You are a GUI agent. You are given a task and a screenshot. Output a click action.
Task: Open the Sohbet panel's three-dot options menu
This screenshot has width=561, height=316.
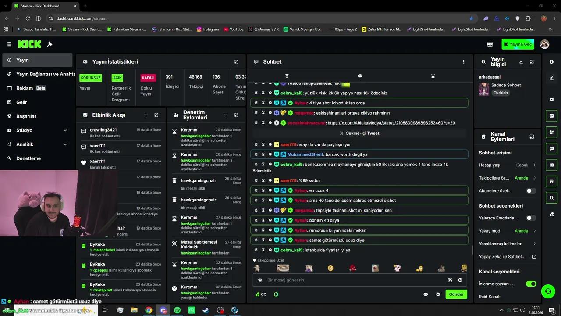[x=463, y=62]
